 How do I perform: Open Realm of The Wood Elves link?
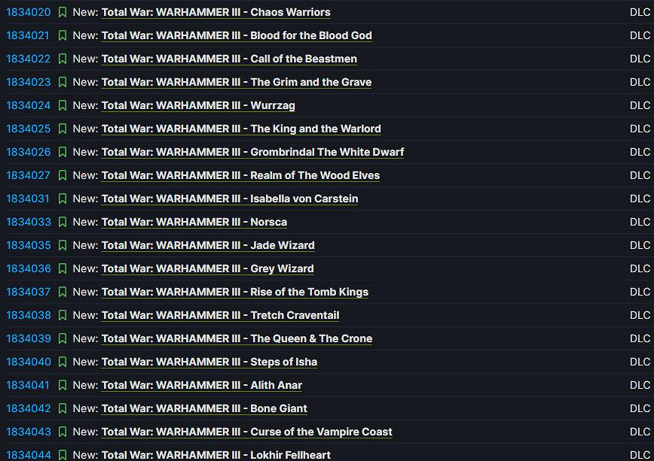point(240,175)
